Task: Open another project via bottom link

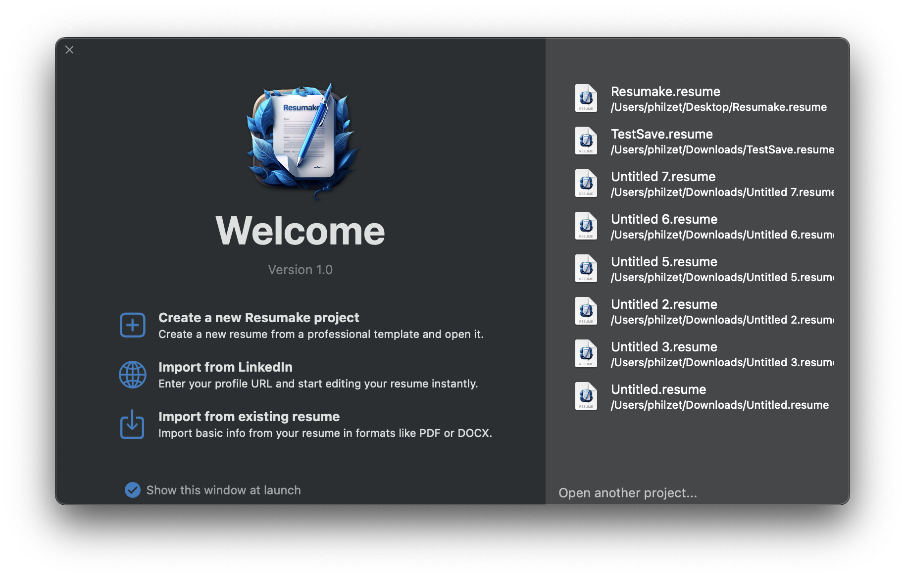Action: (x=627, y=493)
